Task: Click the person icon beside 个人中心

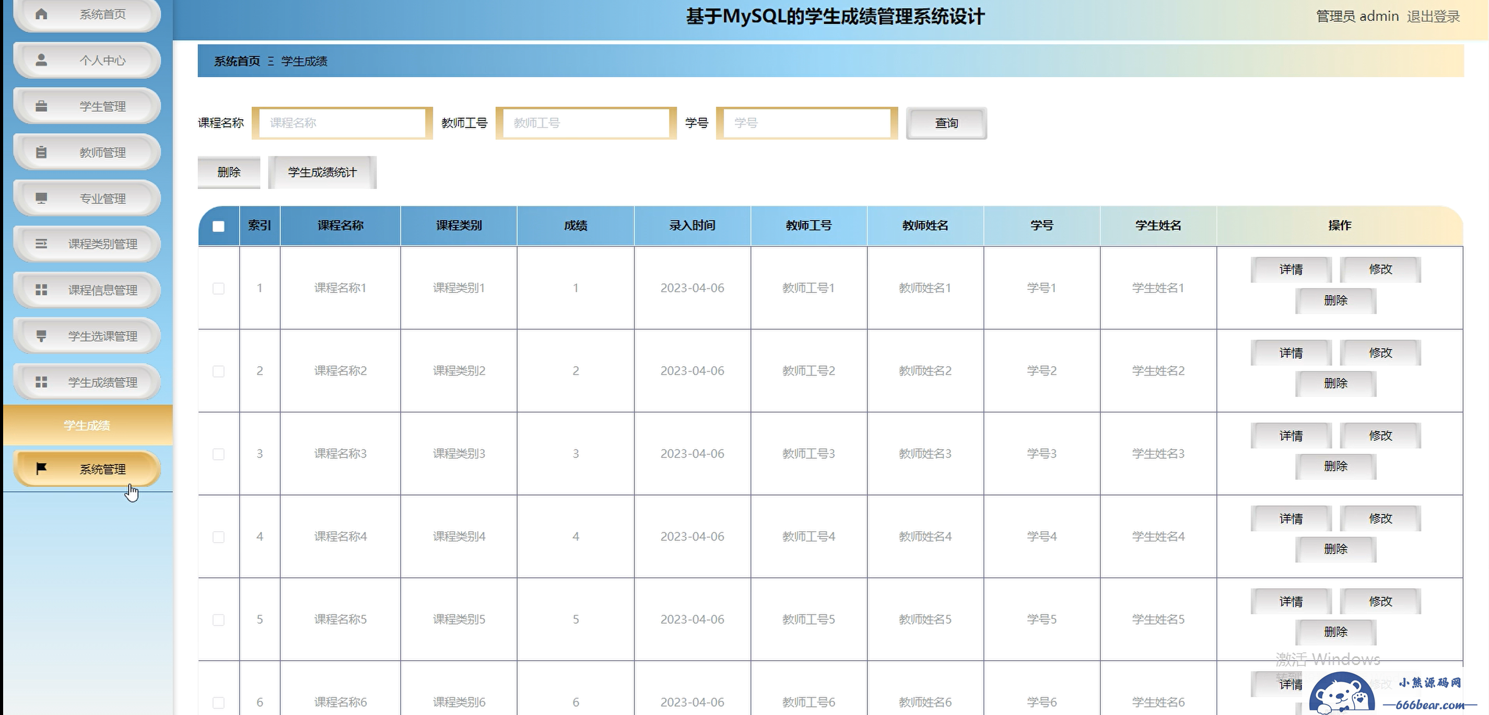Action: click(x=41, y=60)
